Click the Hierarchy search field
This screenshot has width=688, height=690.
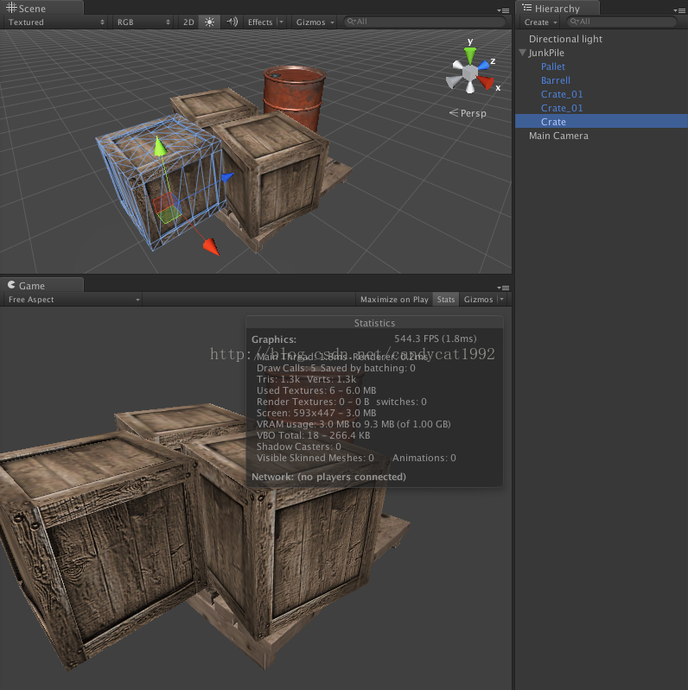click(x=621, y=22)
